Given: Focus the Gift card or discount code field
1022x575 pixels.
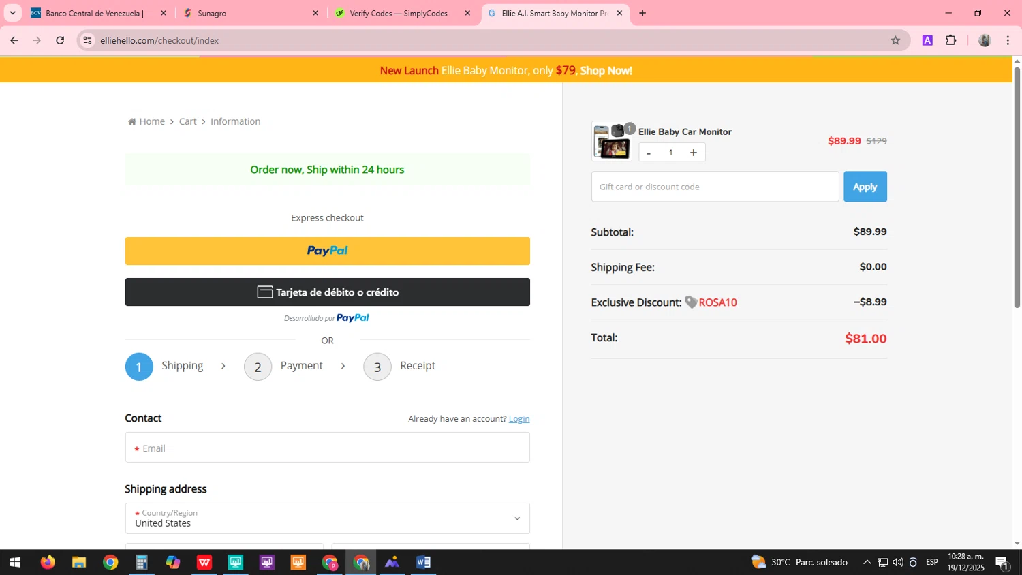Looking at the screenshot, I should pos(715,187).
